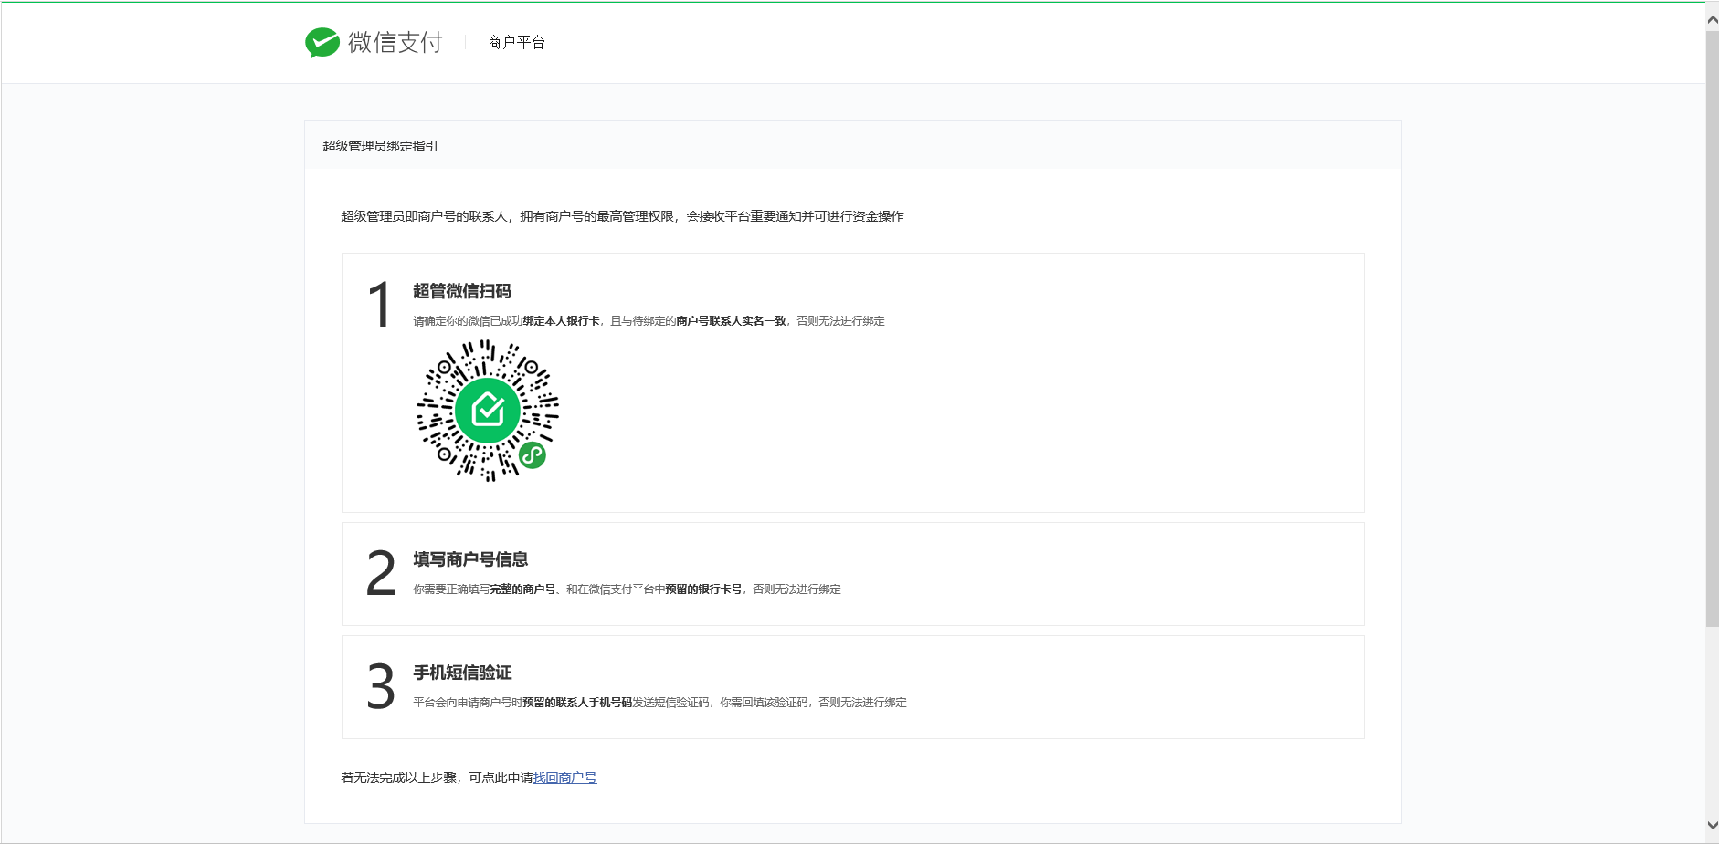Image resolution: width=1719 pixels, height=845 pixels.
Task: Click the 填写商户号信息 step heading
Action: point(470,559)
